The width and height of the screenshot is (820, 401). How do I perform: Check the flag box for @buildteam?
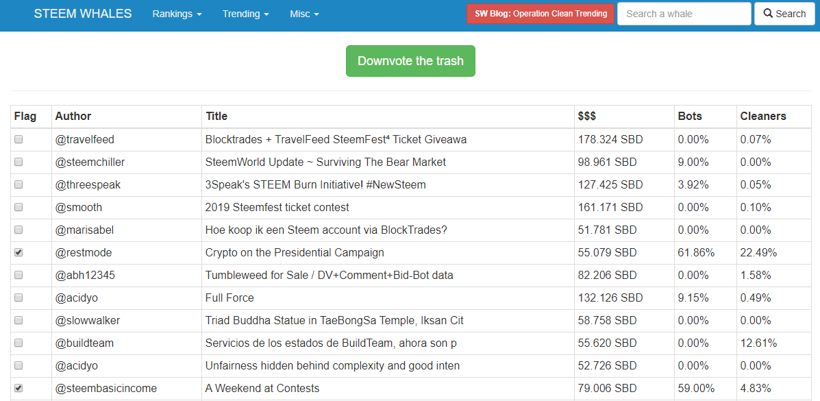[x=18, y=343]
